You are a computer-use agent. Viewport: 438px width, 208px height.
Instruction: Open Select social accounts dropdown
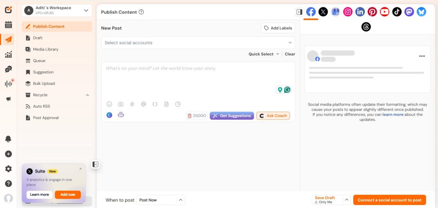pyautogui.click(x=198, y=43)
